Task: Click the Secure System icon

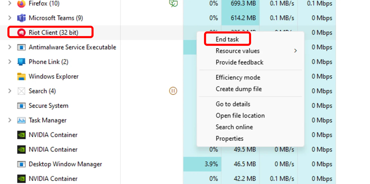Action: pyautogui.click(x=21, y=106)
